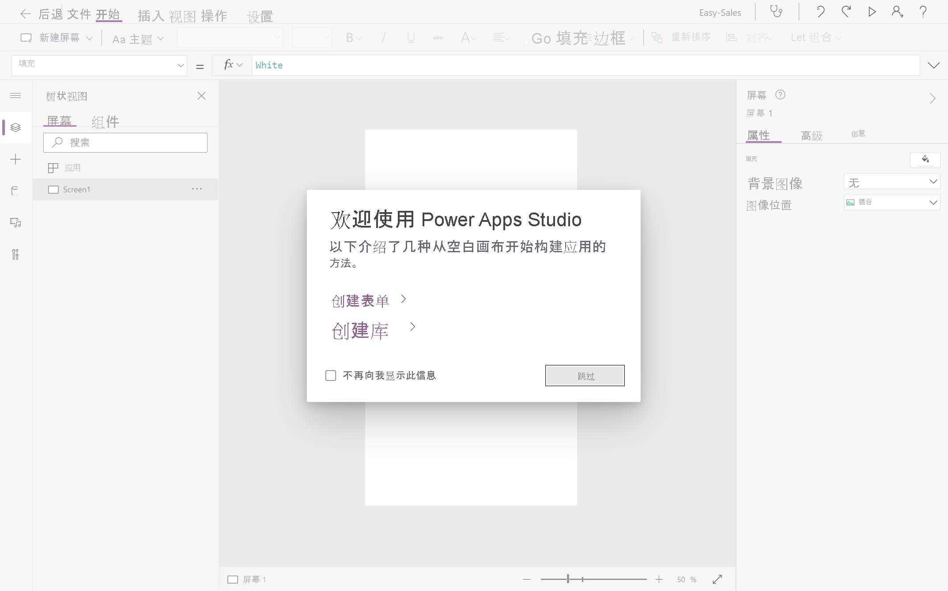The width and height of the screenshot is (948, 591).
Task: Open the Data sources icon in left rail
Action: [15, 191]
